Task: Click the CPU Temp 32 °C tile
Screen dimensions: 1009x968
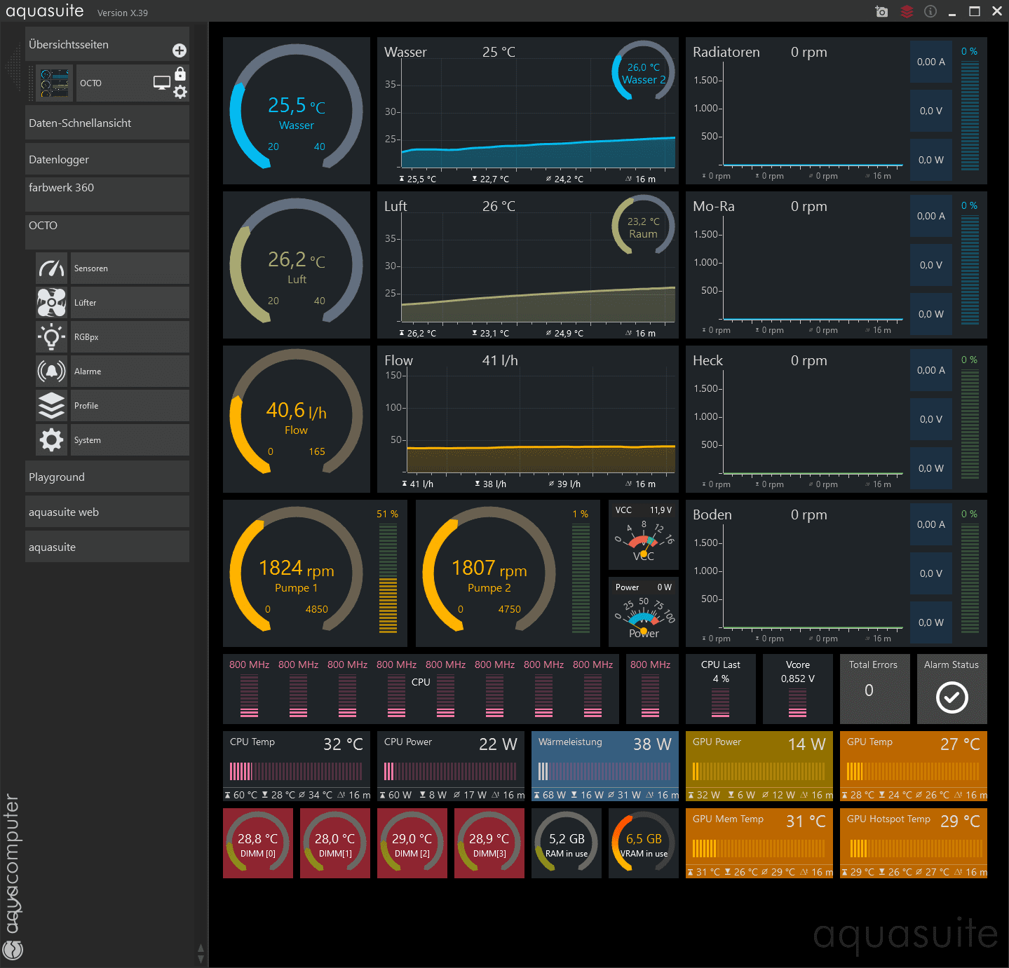Action: pos(297,766)
